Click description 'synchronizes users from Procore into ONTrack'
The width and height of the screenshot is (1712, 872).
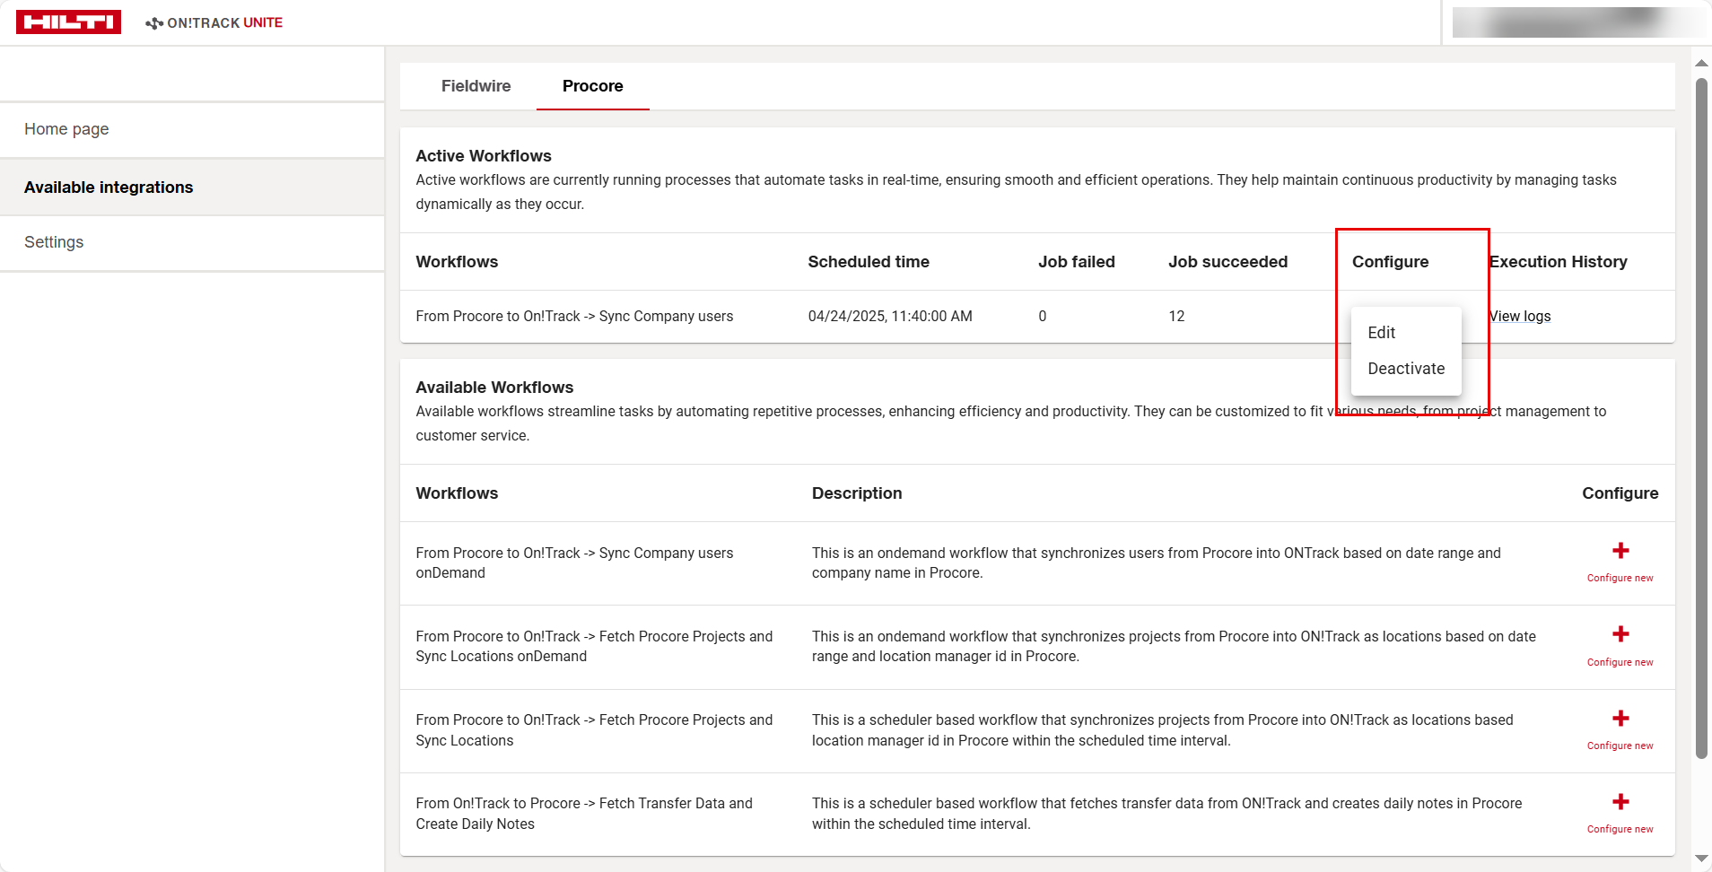pyautogui.click(x=1157, y=563)
